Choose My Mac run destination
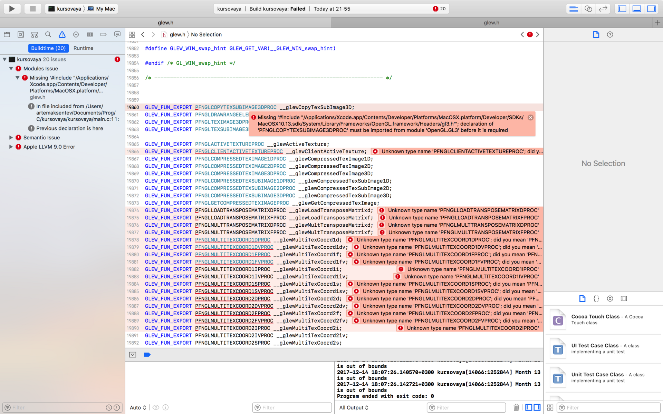Screen dimensions: 663x414 click(102, 9)
